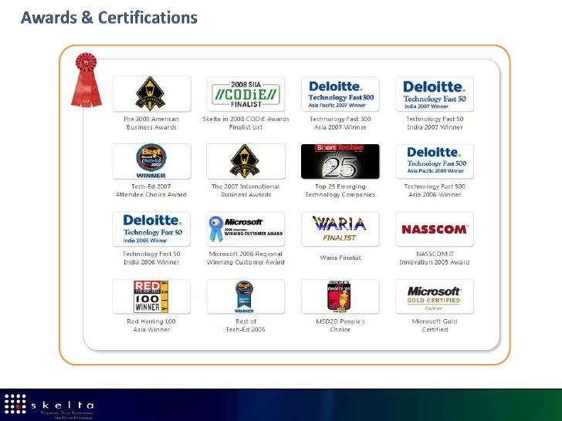Select the MSD2D People's Choice badge
This screenshot has height=421, width=562.
(x=340, y=297)
